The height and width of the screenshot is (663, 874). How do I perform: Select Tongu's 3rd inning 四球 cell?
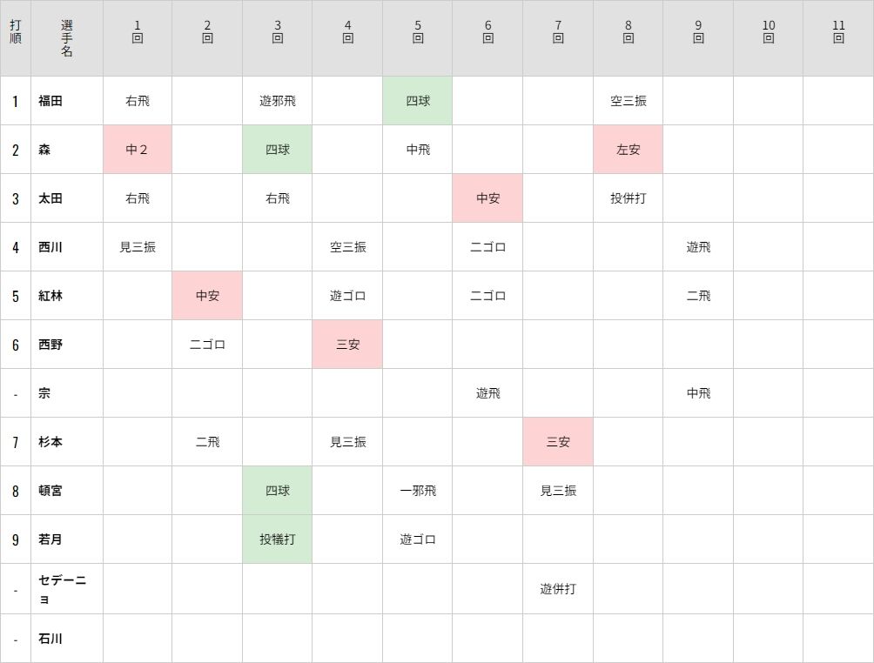tap(278, 491)
